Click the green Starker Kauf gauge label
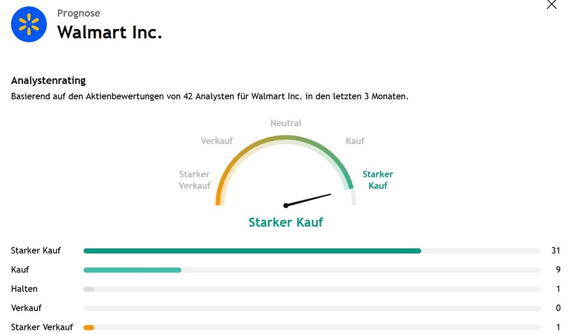Screen dimensions: 569x334 (378, 180)
